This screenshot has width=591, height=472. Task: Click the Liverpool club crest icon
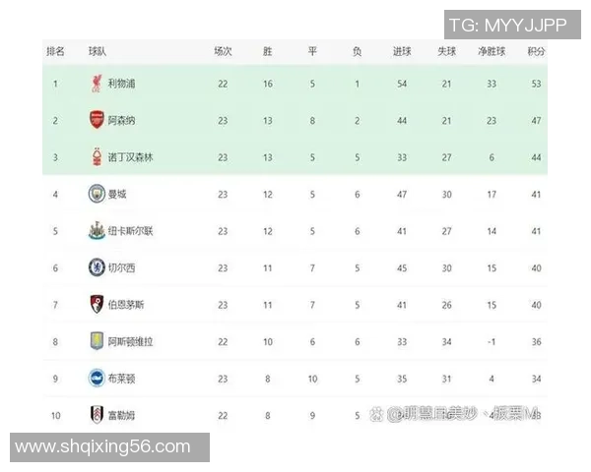coord(96,84)
